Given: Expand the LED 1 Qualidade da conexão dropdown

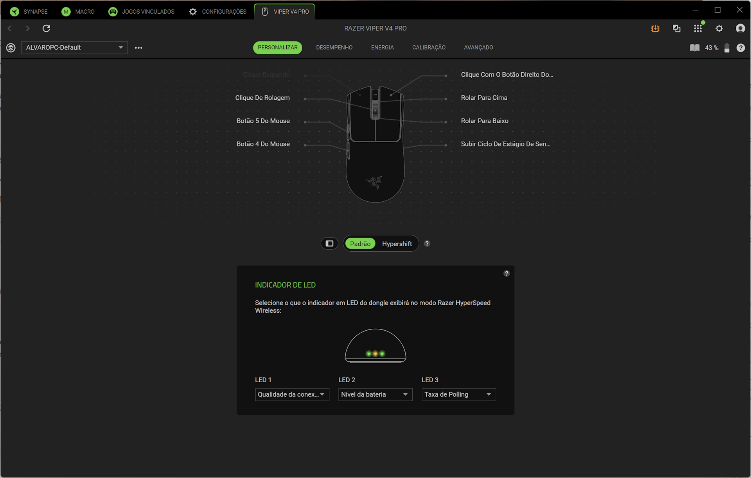Looking at the screenshot, I should coord(292,394).
